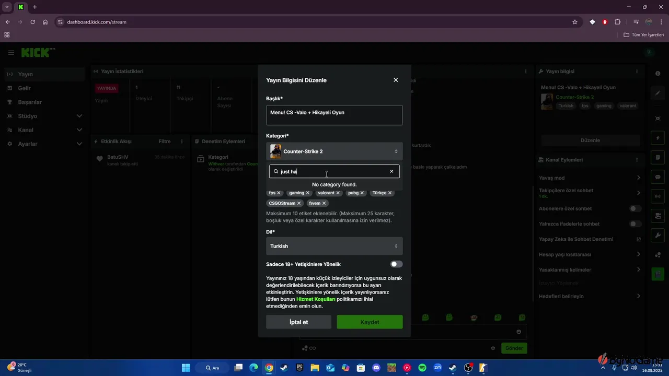The image size is (669, 376).
Task: Click the broadcast signal icon in right rail
Action: click(x=658, y=196)
